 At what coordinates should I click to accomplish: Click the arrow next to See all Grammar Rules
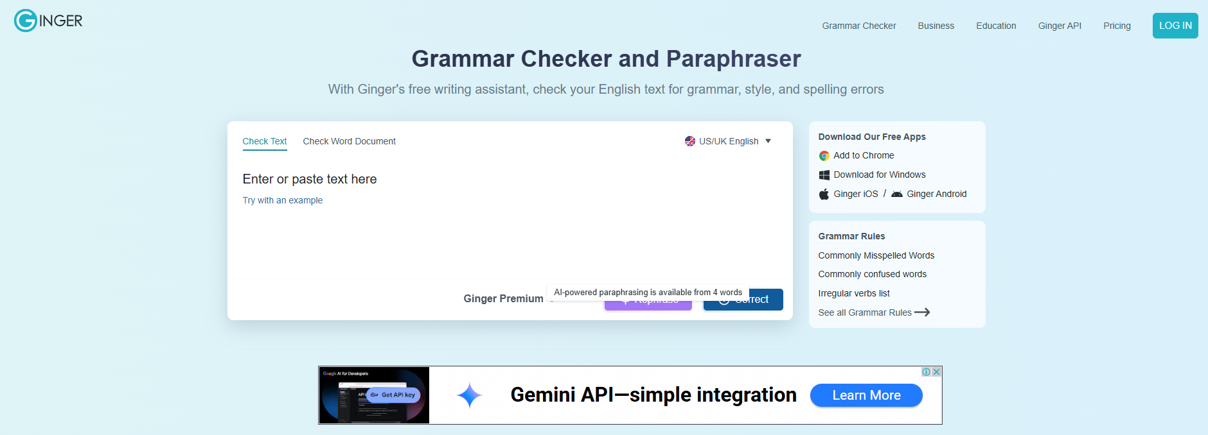[922, 312]
